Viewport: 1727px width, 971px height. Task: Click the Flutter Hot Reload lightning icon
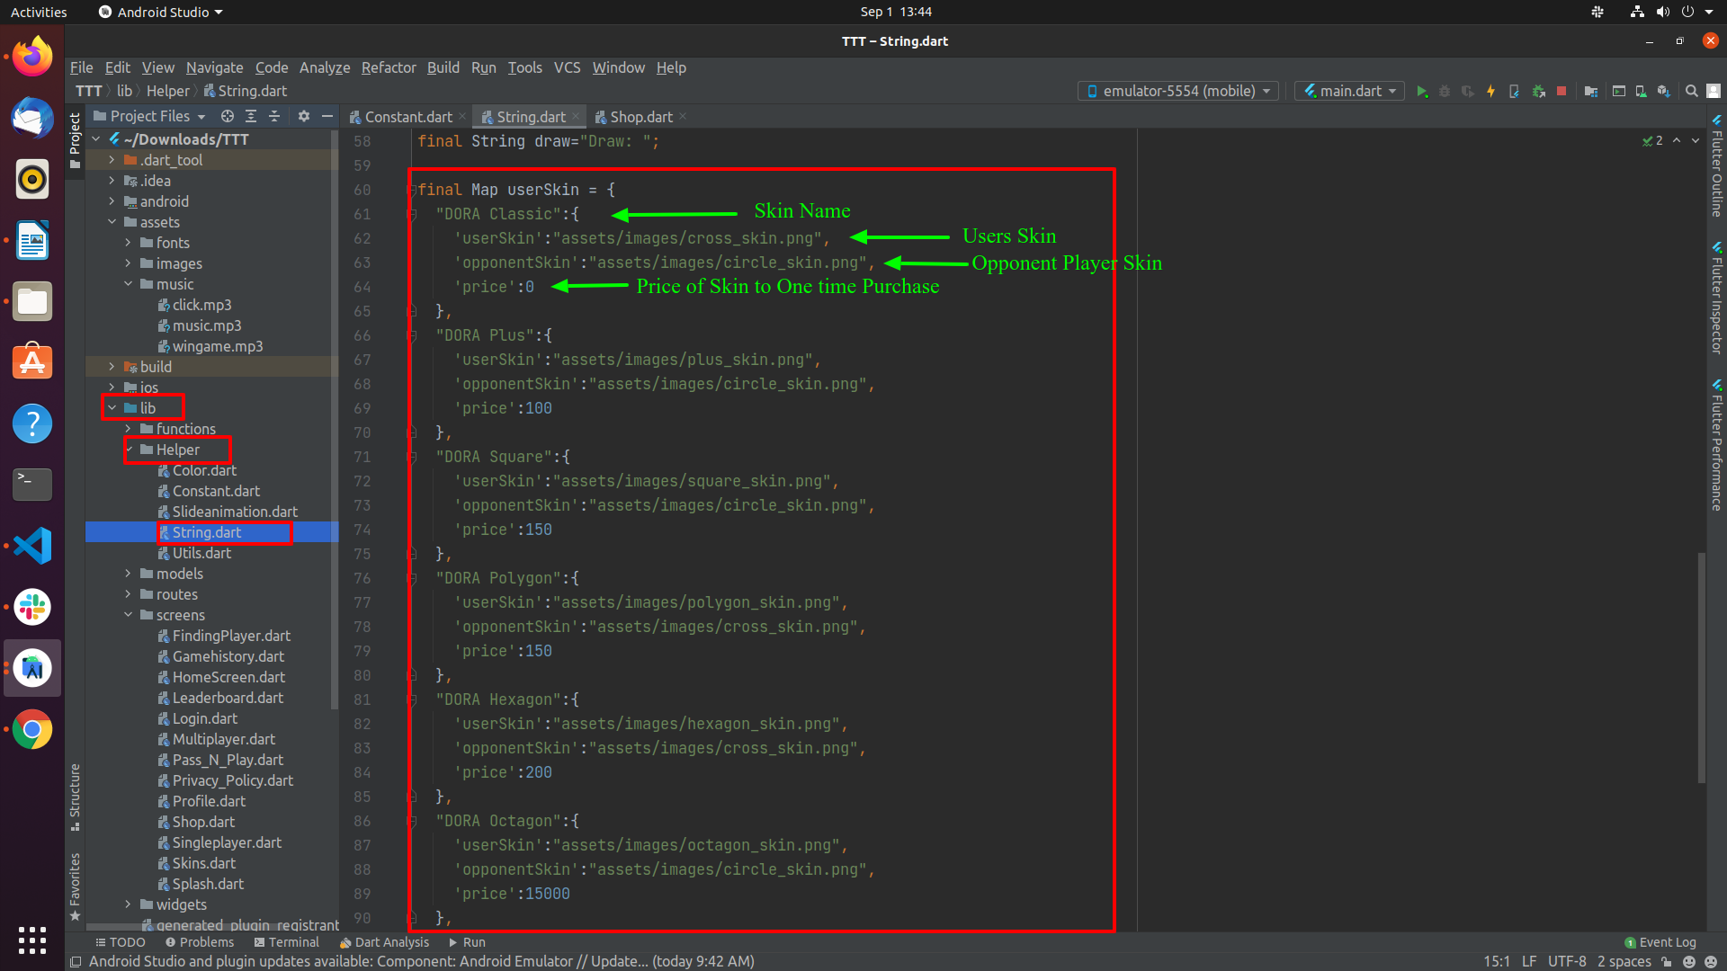pyautogui.click(x=1490, y=92)
